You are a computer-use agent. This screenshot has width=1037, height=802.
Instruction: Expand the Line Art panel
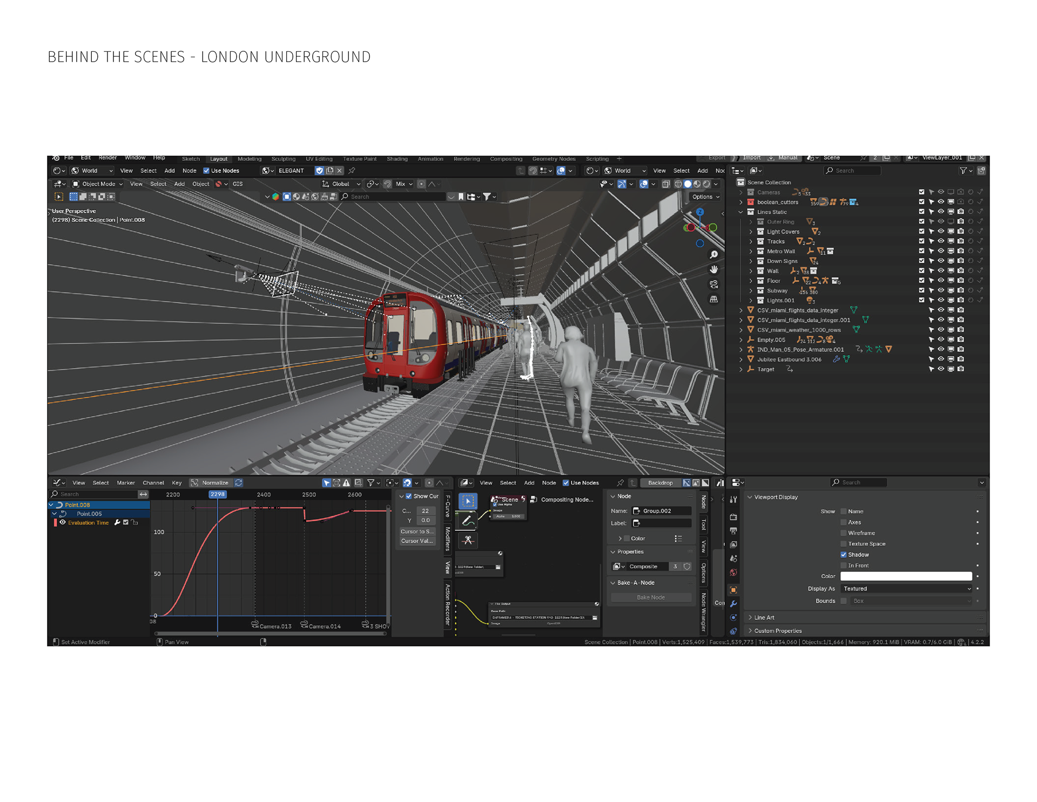(x=764, y=617)
